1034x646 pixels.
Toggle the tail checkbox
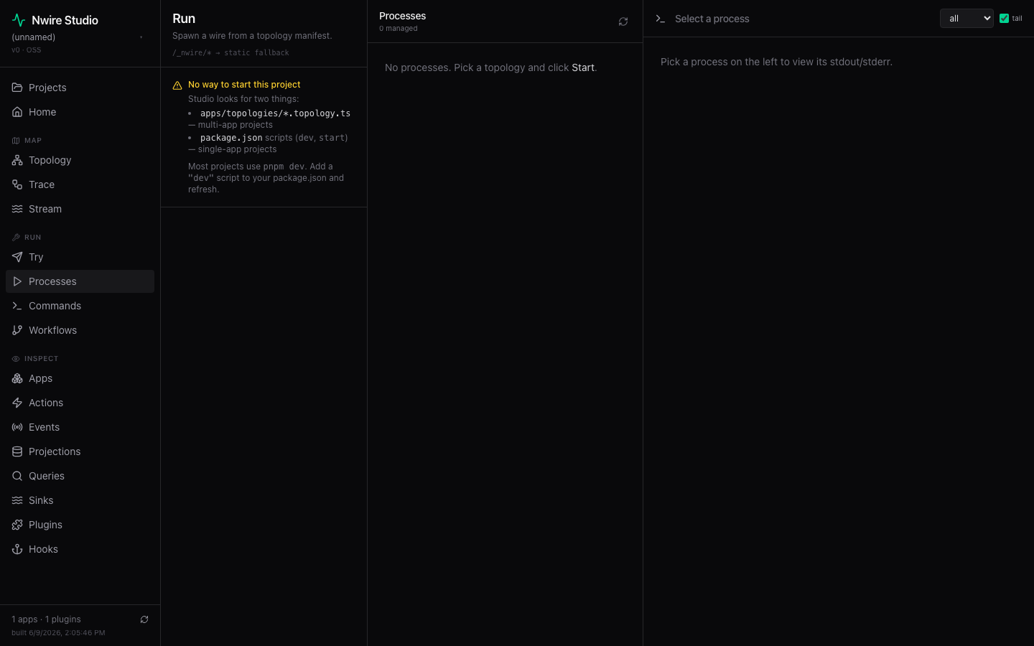(1004, 19)
